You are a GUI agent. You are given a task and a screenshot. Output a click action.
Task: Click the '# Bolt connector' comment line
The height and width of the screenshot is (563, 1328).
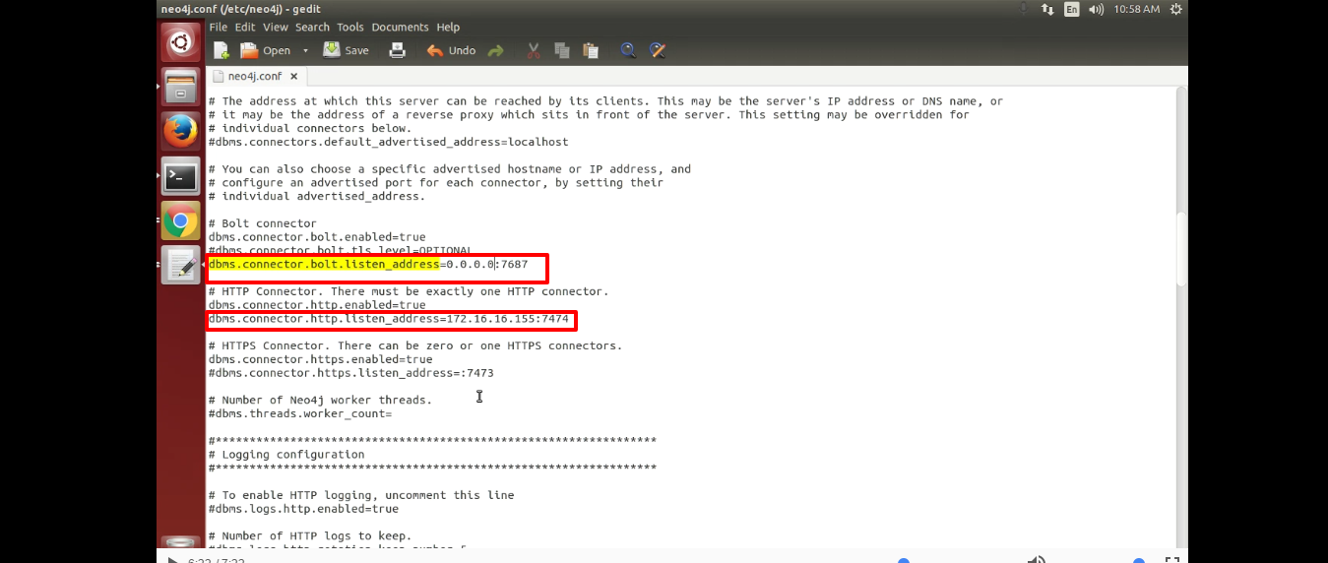(262, 223)
